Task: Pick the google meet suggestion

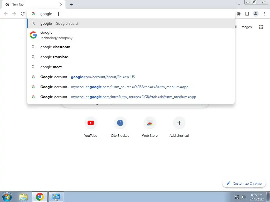Action: click(131, 67)
